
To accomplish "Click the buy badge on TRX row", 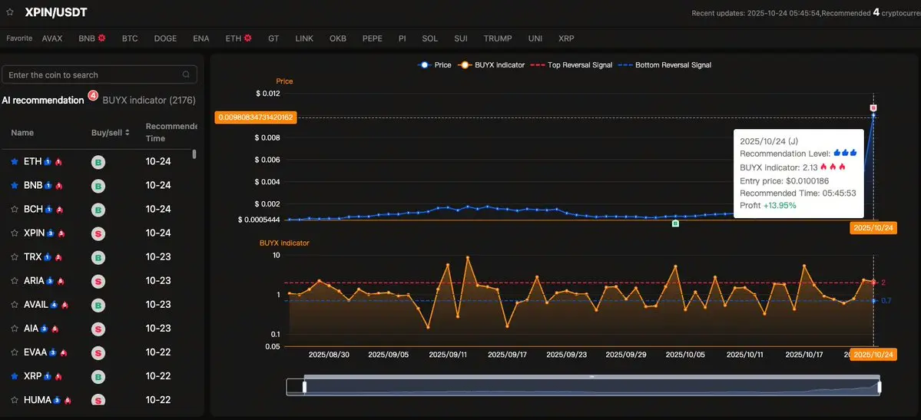I will (x=98, y=257).
